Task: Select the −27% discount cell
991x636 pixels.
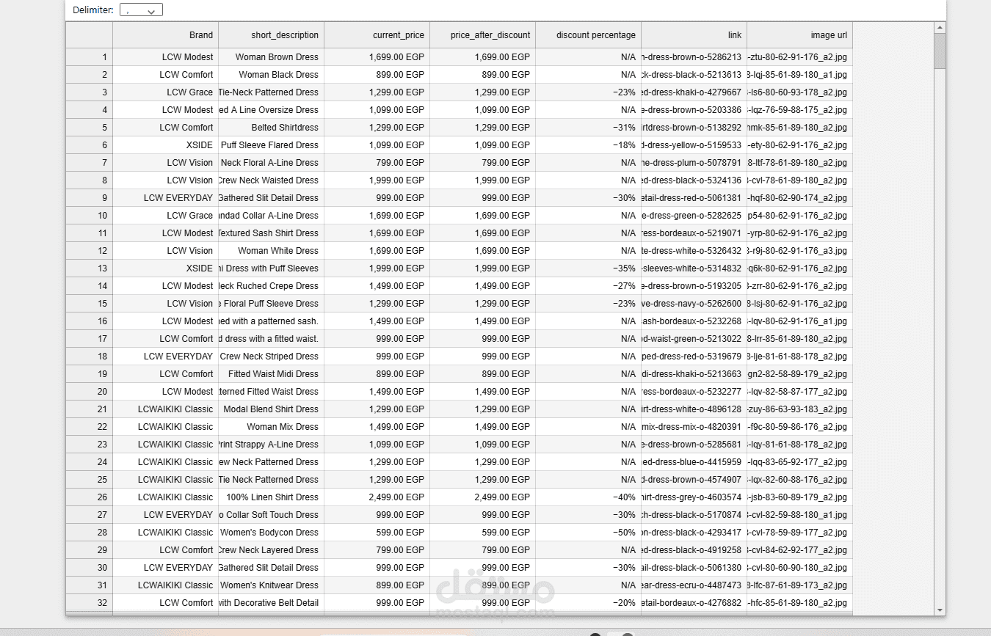Action: tap(588, 286)
